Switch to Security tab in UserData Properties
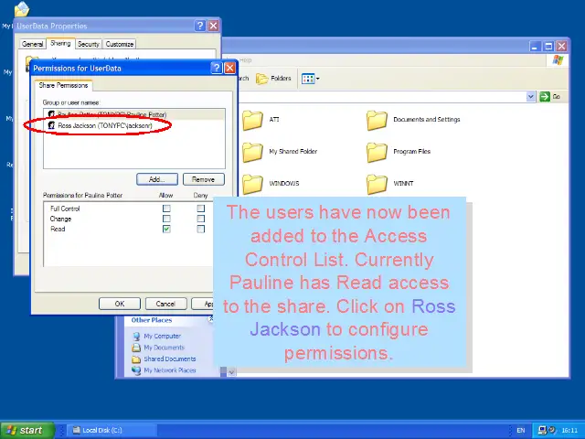 89,44
